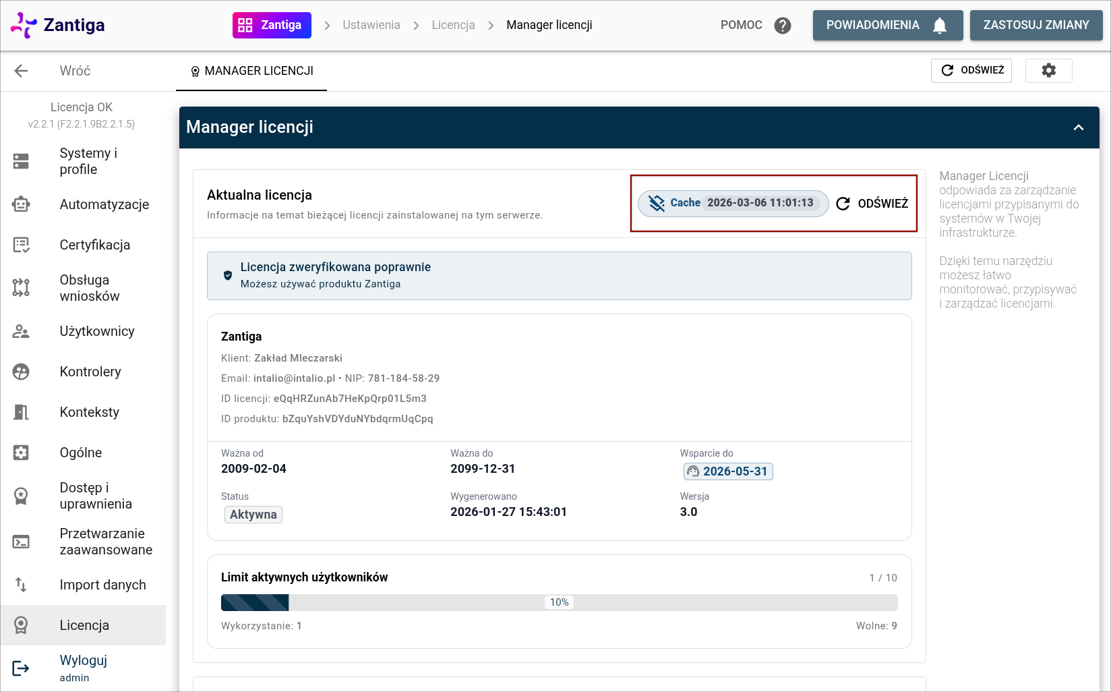Screen dimensions: 1111x692
Task: Select the MANAGER LICENCJI tab
Action: click(x=251, y=71)
